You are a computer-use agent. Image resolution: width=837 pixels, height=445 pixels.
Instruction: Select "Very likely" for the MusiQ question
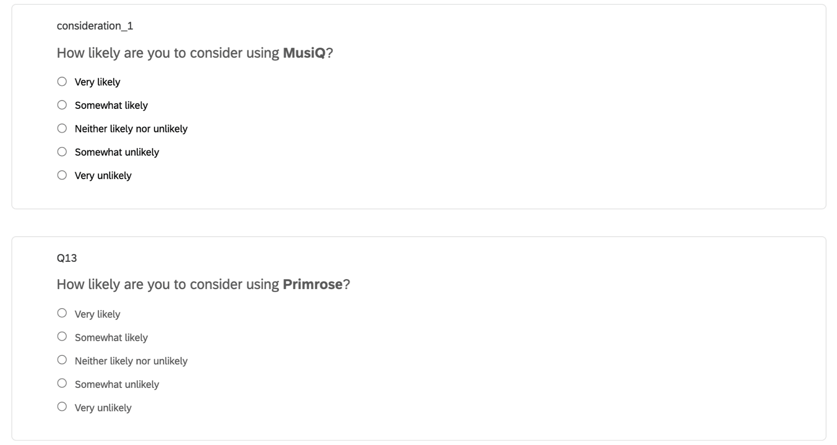click(x=62, y=81)
